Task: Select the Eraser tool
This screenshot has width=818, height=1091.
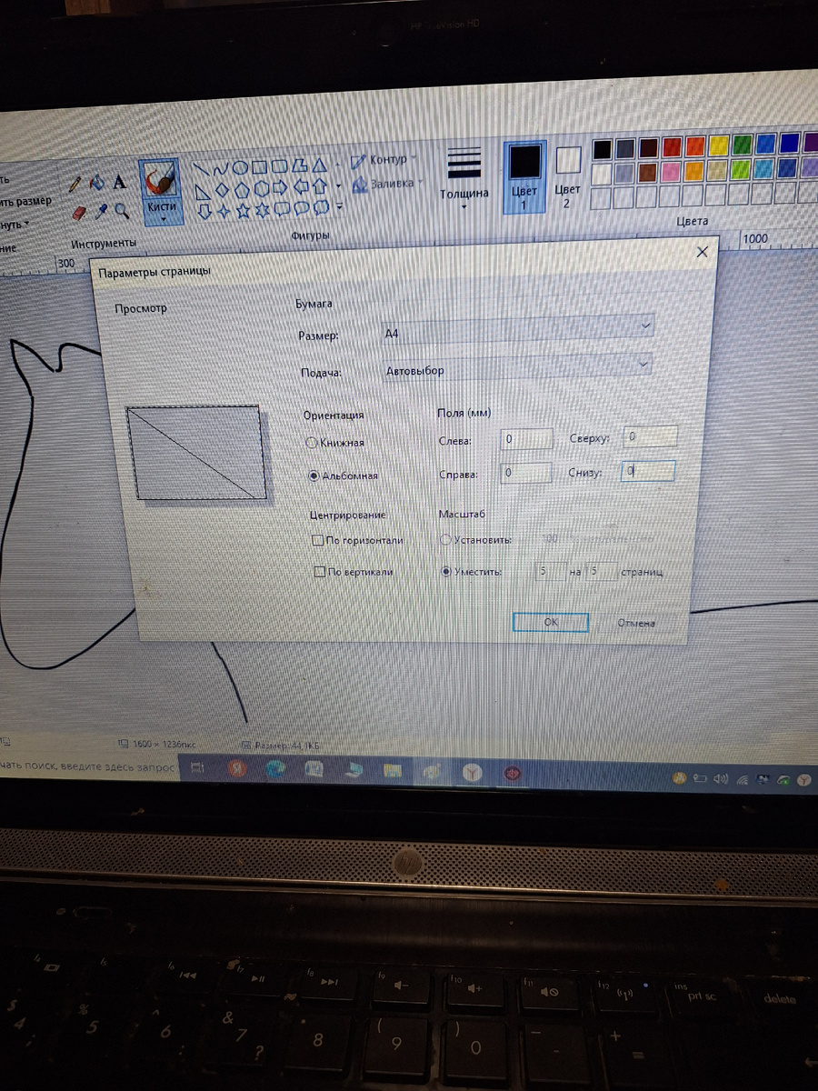Action: pos(79,213)
